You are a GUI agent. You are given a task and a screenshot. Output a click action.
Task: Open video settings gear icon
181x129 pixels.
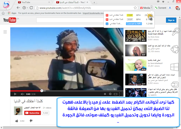110,94
